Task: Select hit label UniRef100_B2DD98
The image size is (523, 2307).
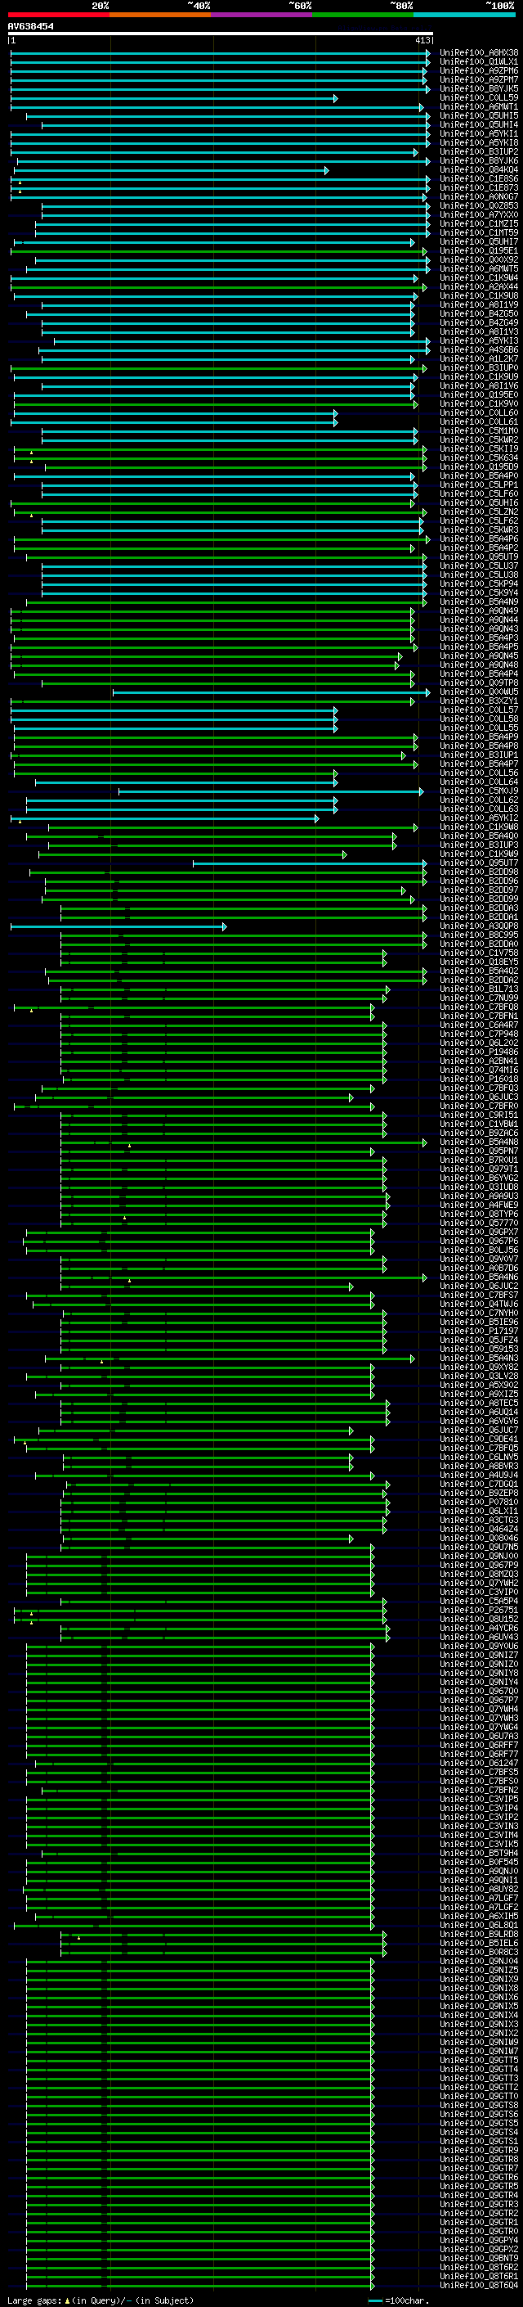Action: coord(479,872)
